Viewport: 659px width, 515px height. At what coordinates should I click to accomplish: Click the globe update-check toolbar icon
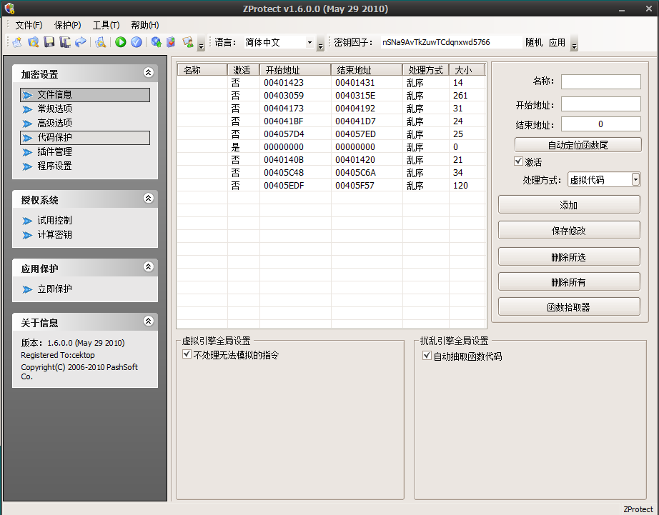point(155,43)
